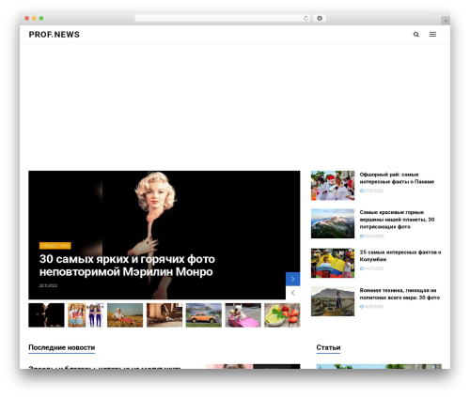Click the Статьи section heading
The image size is (470, 397).
point(328,347)
